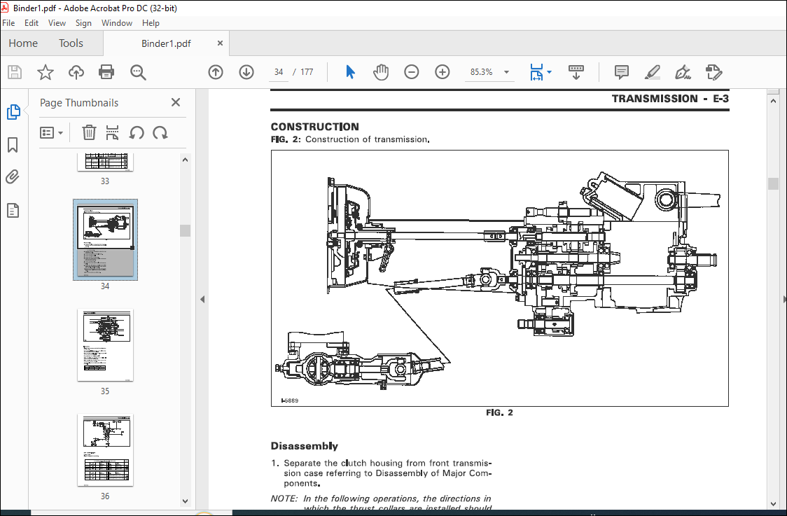Image resolution: width=787 pixels, height=516 pixels.
Task: Open the Sign document pen tool
Action: pos(683,72)
